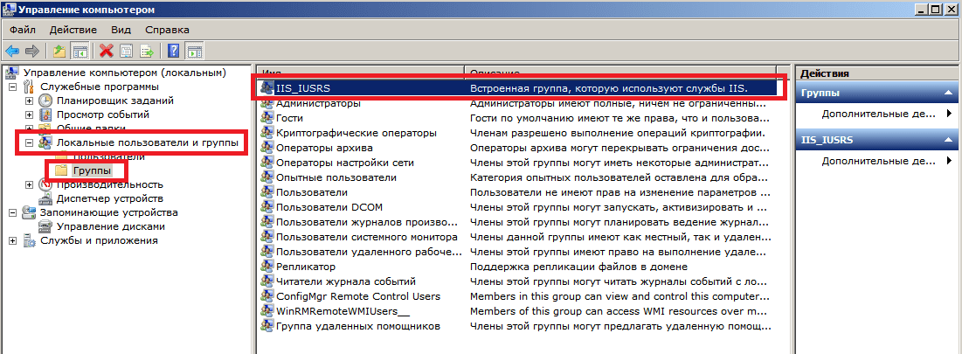
Task: Open the Действие menu
Action: pos(73,30)
